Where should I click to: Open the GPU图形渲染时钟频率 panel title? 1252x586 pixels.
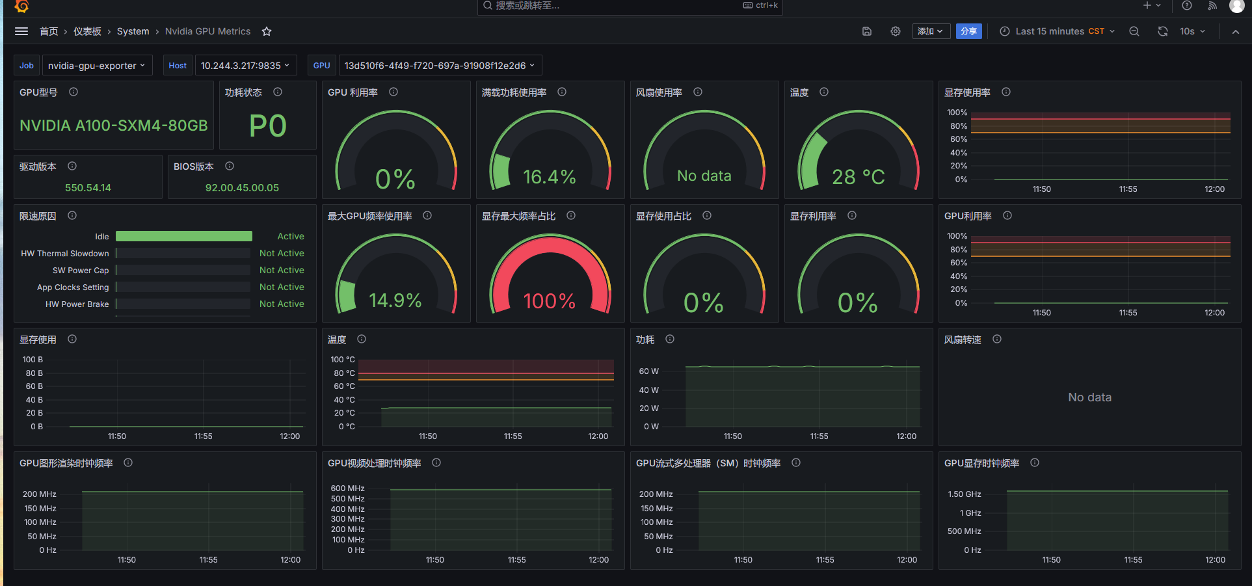click(66, 463)
